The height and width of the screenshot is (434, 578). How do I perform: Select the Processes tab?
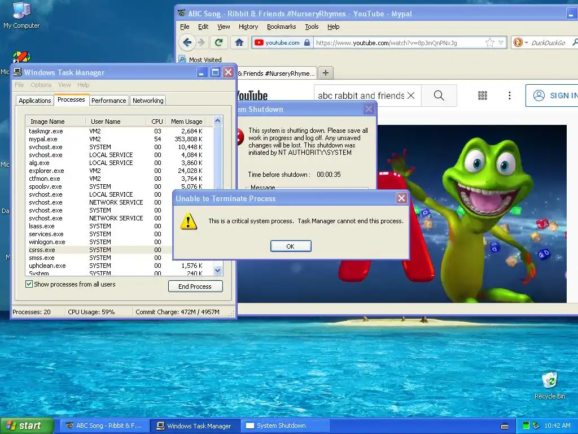pyautogui.click(x=71, y=99)
